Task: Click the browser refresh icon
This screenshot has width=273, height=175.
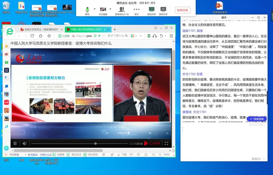Action: (32, 36)
